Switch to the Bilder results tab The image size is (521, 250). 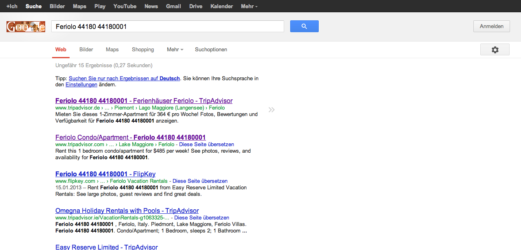(x=86, y=50)
